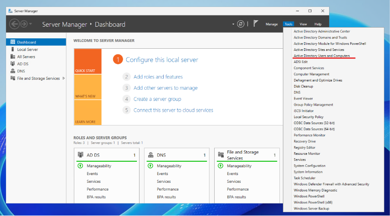This screenshot has height=216, width=390.
Task: Select the Local Server sidebar icon
Action: [x=13, y=50]
